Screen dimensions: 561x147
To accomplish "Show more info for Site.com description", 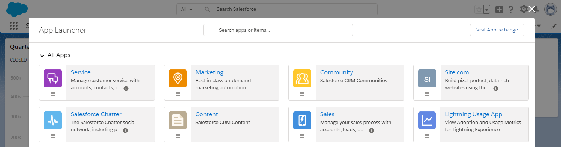I will (x=496, y=88).
